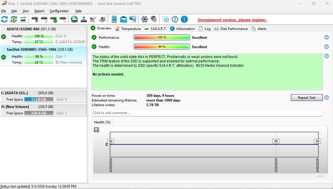Open the File menu
The width and height of the screenshot is (333, 189).
tap(4, 11)
